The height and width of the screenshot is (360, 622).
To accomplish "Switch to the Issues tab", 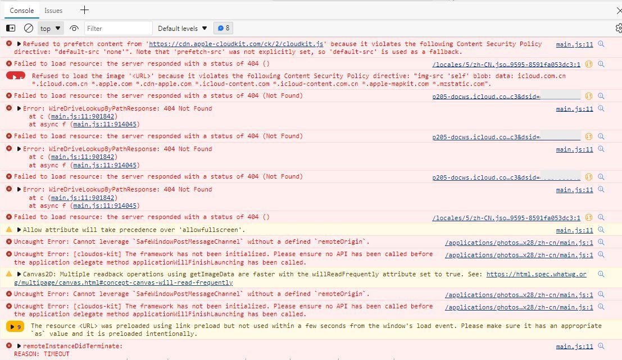I will 53,10.
